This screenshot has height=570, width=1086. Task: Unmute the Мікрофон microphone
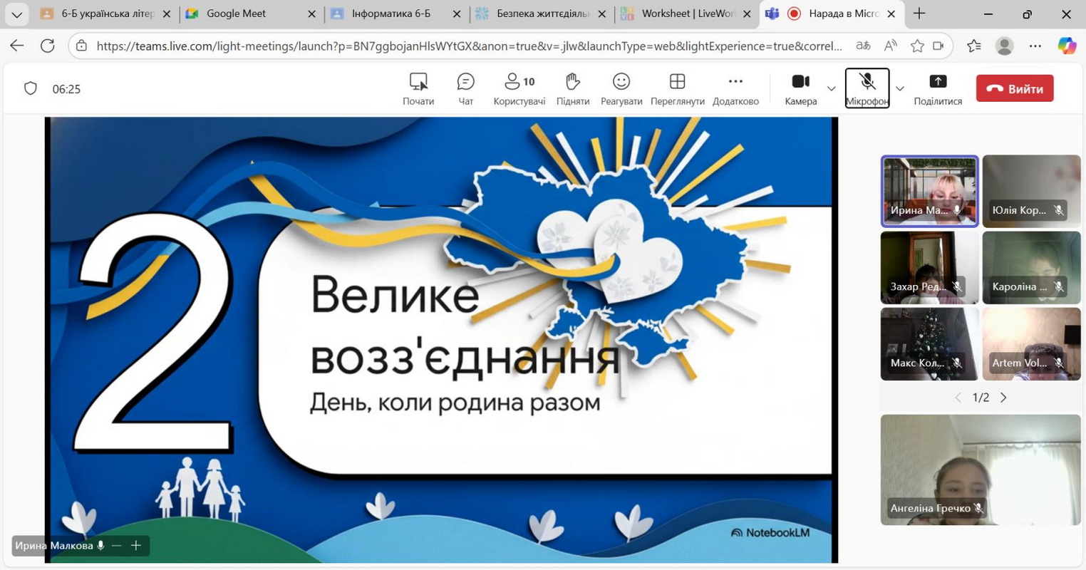point(867,88)
